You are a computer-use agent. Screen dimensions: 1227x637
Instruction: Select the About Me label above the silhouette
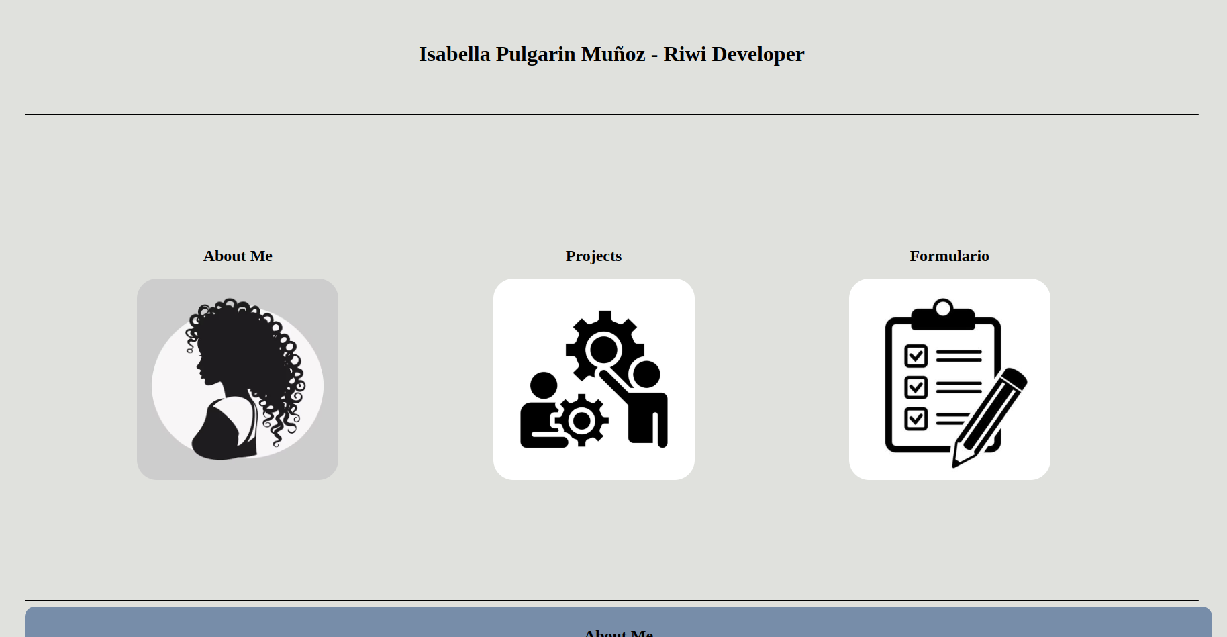coord(238,256)
